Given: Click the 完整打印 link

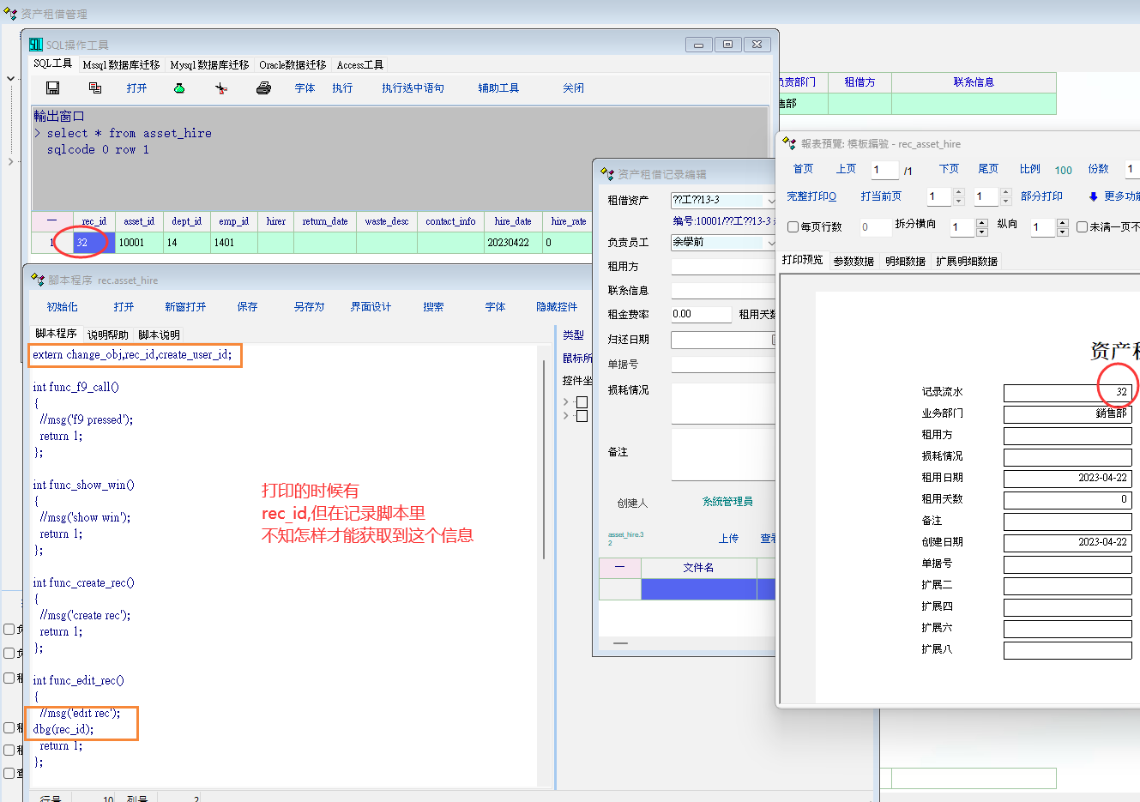Looking at the screenshot, I should [811, 196].
